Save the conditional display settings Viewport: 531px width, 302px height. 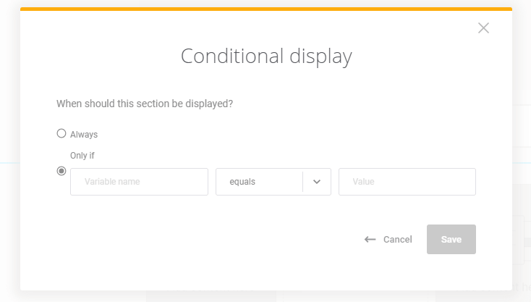point(451,239)
